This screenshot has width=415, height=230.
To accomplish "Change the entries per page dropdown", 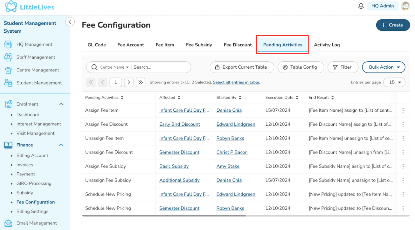I will pyautogui.click(x=394, y=82).
